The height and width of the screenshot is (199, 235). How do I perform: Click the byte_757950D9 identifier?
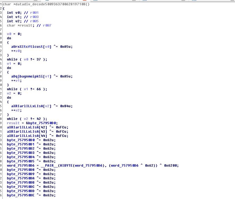(21, 174)
